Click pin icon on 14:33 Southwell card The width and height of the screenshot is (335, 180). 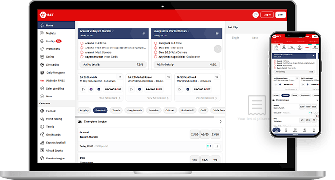click(217, 77)
